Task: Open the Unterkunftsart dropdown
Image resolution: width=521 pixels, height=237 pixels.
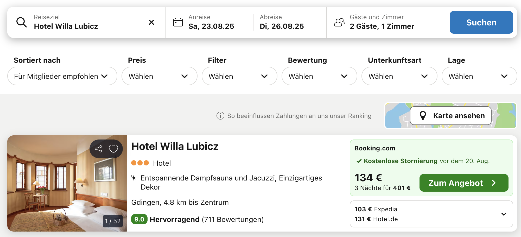Action: pyautogui.click(x=399, y=76)
